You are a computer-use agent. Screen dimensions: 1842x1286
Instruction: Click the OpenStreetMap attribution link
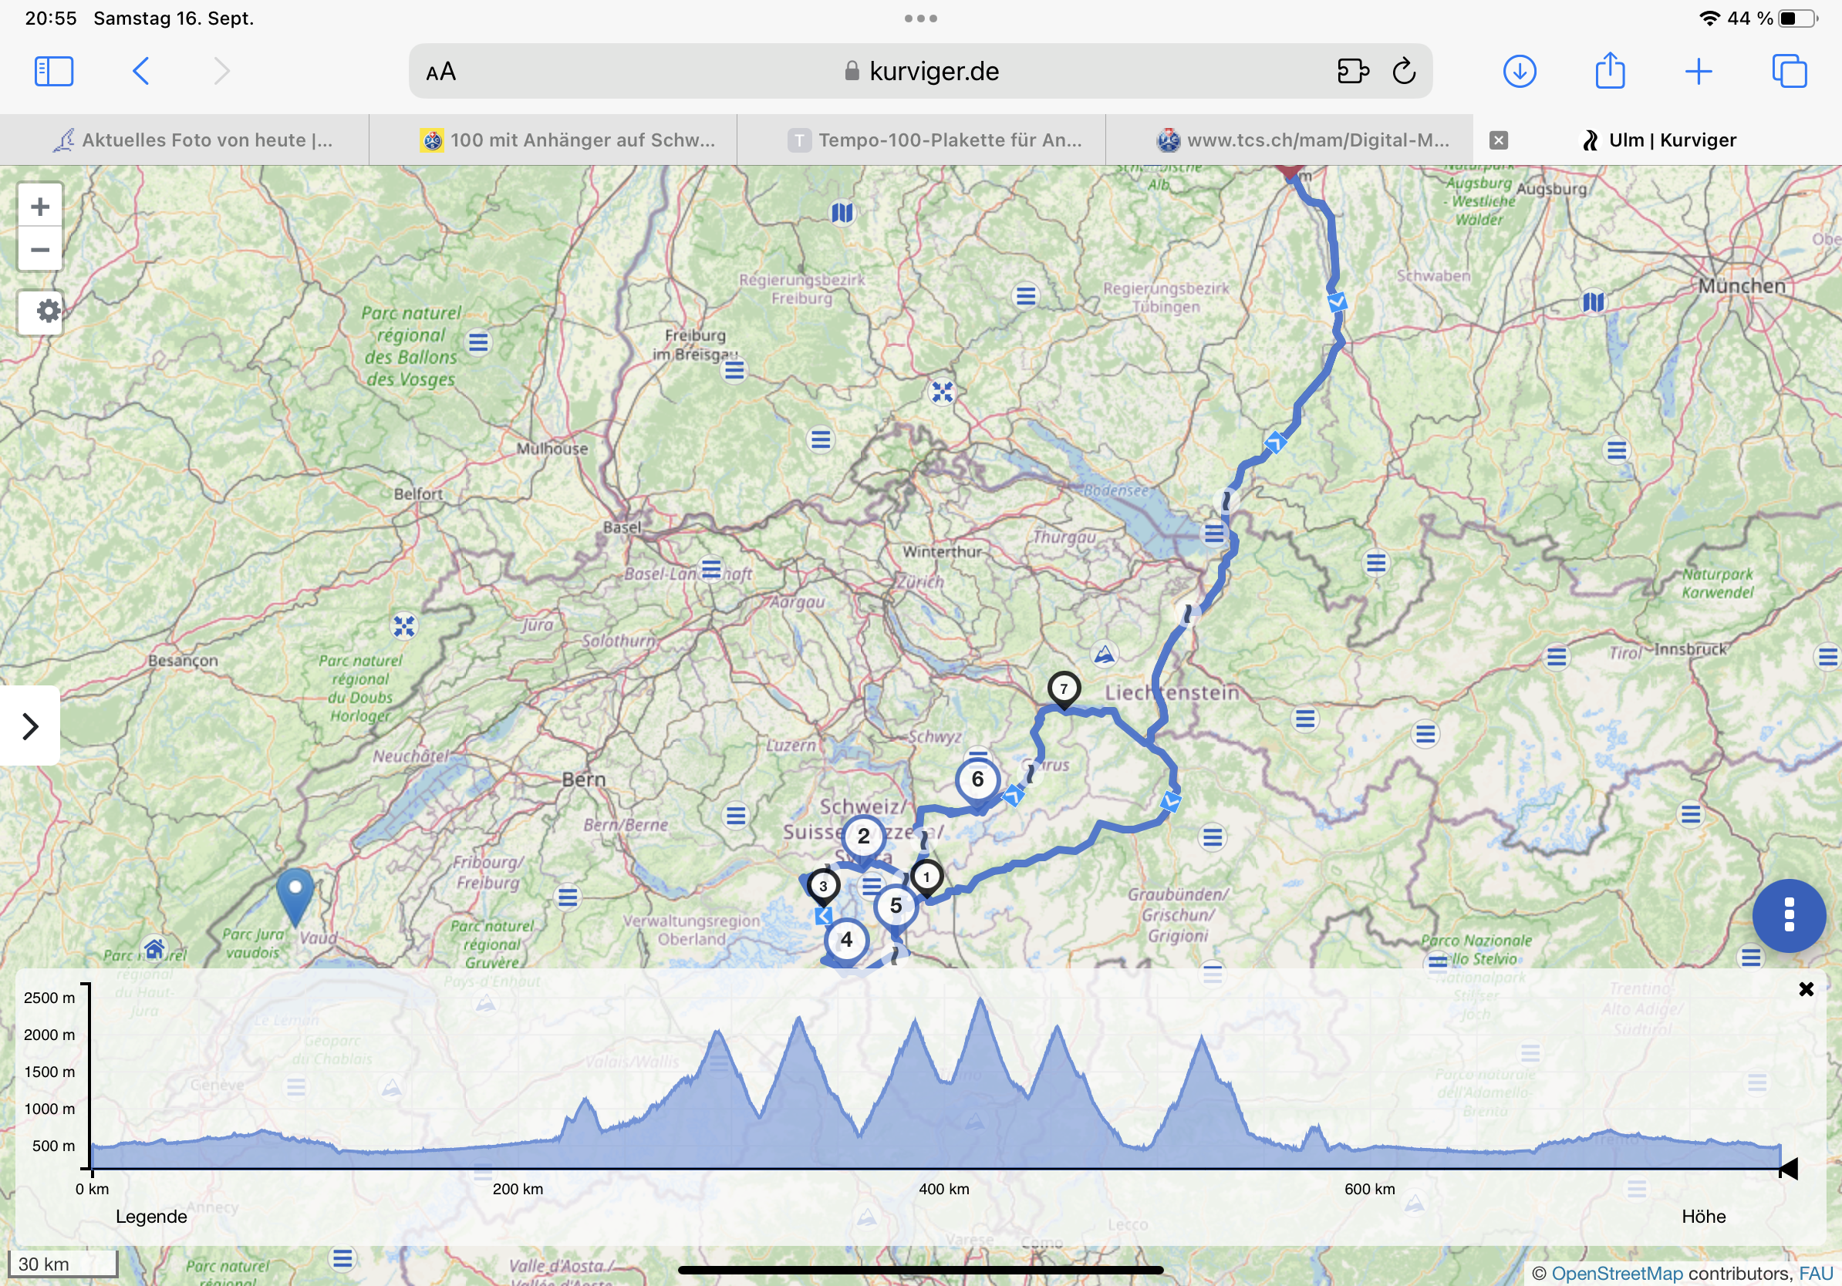click(1617, 1273)
